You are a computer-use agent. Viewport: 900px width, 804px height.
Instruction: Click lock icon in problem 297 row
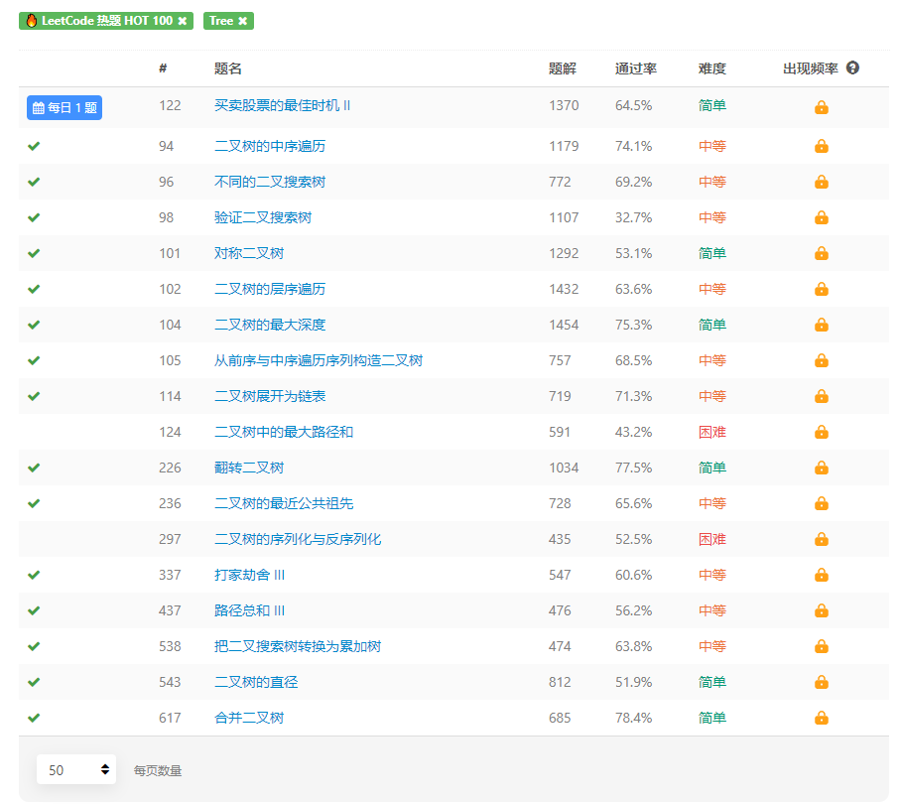pos(822,539)
